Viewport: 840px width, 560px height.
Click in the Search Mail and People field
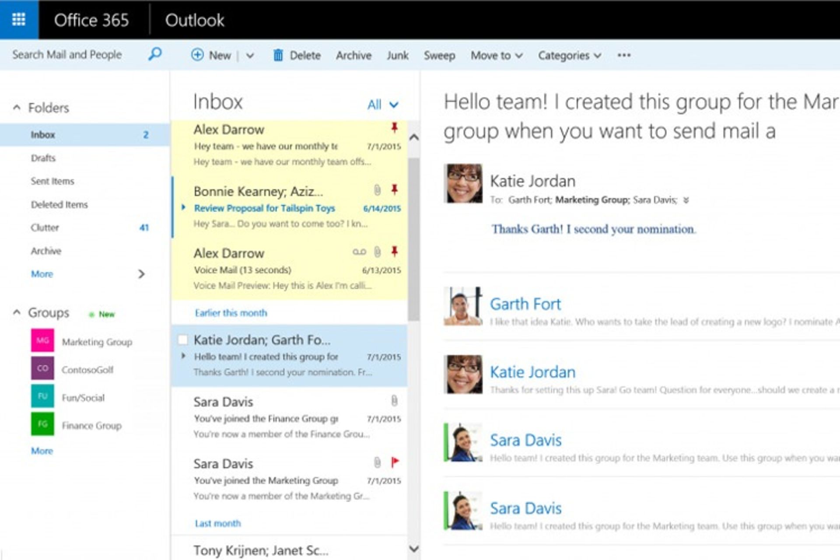pos(67,55)
